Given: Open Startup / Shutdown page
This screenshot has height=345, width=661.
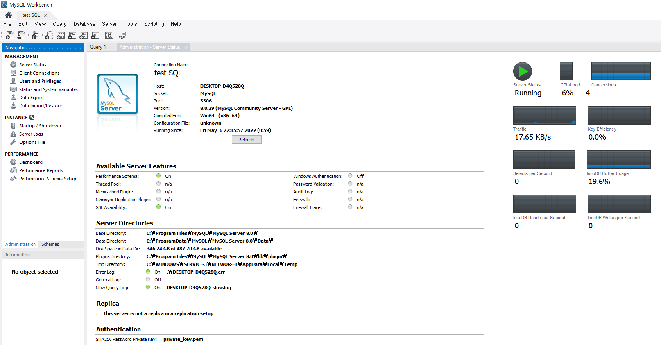Looking at the screenshot, I should click(x=40, y=126).
